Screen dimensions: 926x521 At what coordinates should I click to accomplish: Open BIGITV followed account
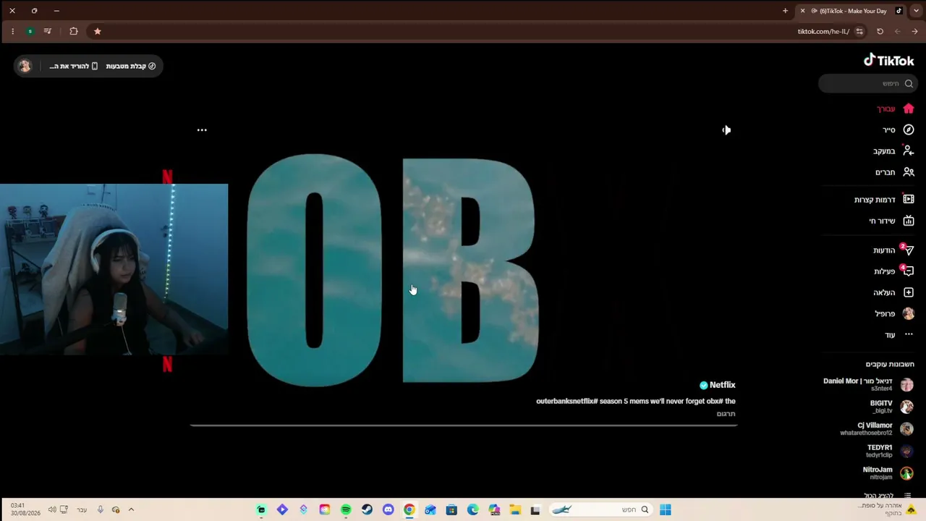[x=891, y=407]
